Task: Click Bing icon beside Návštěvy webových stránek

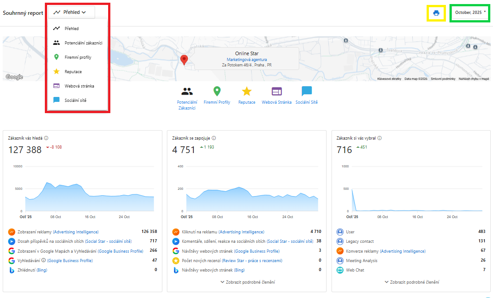Action: (x=176, y=270)
